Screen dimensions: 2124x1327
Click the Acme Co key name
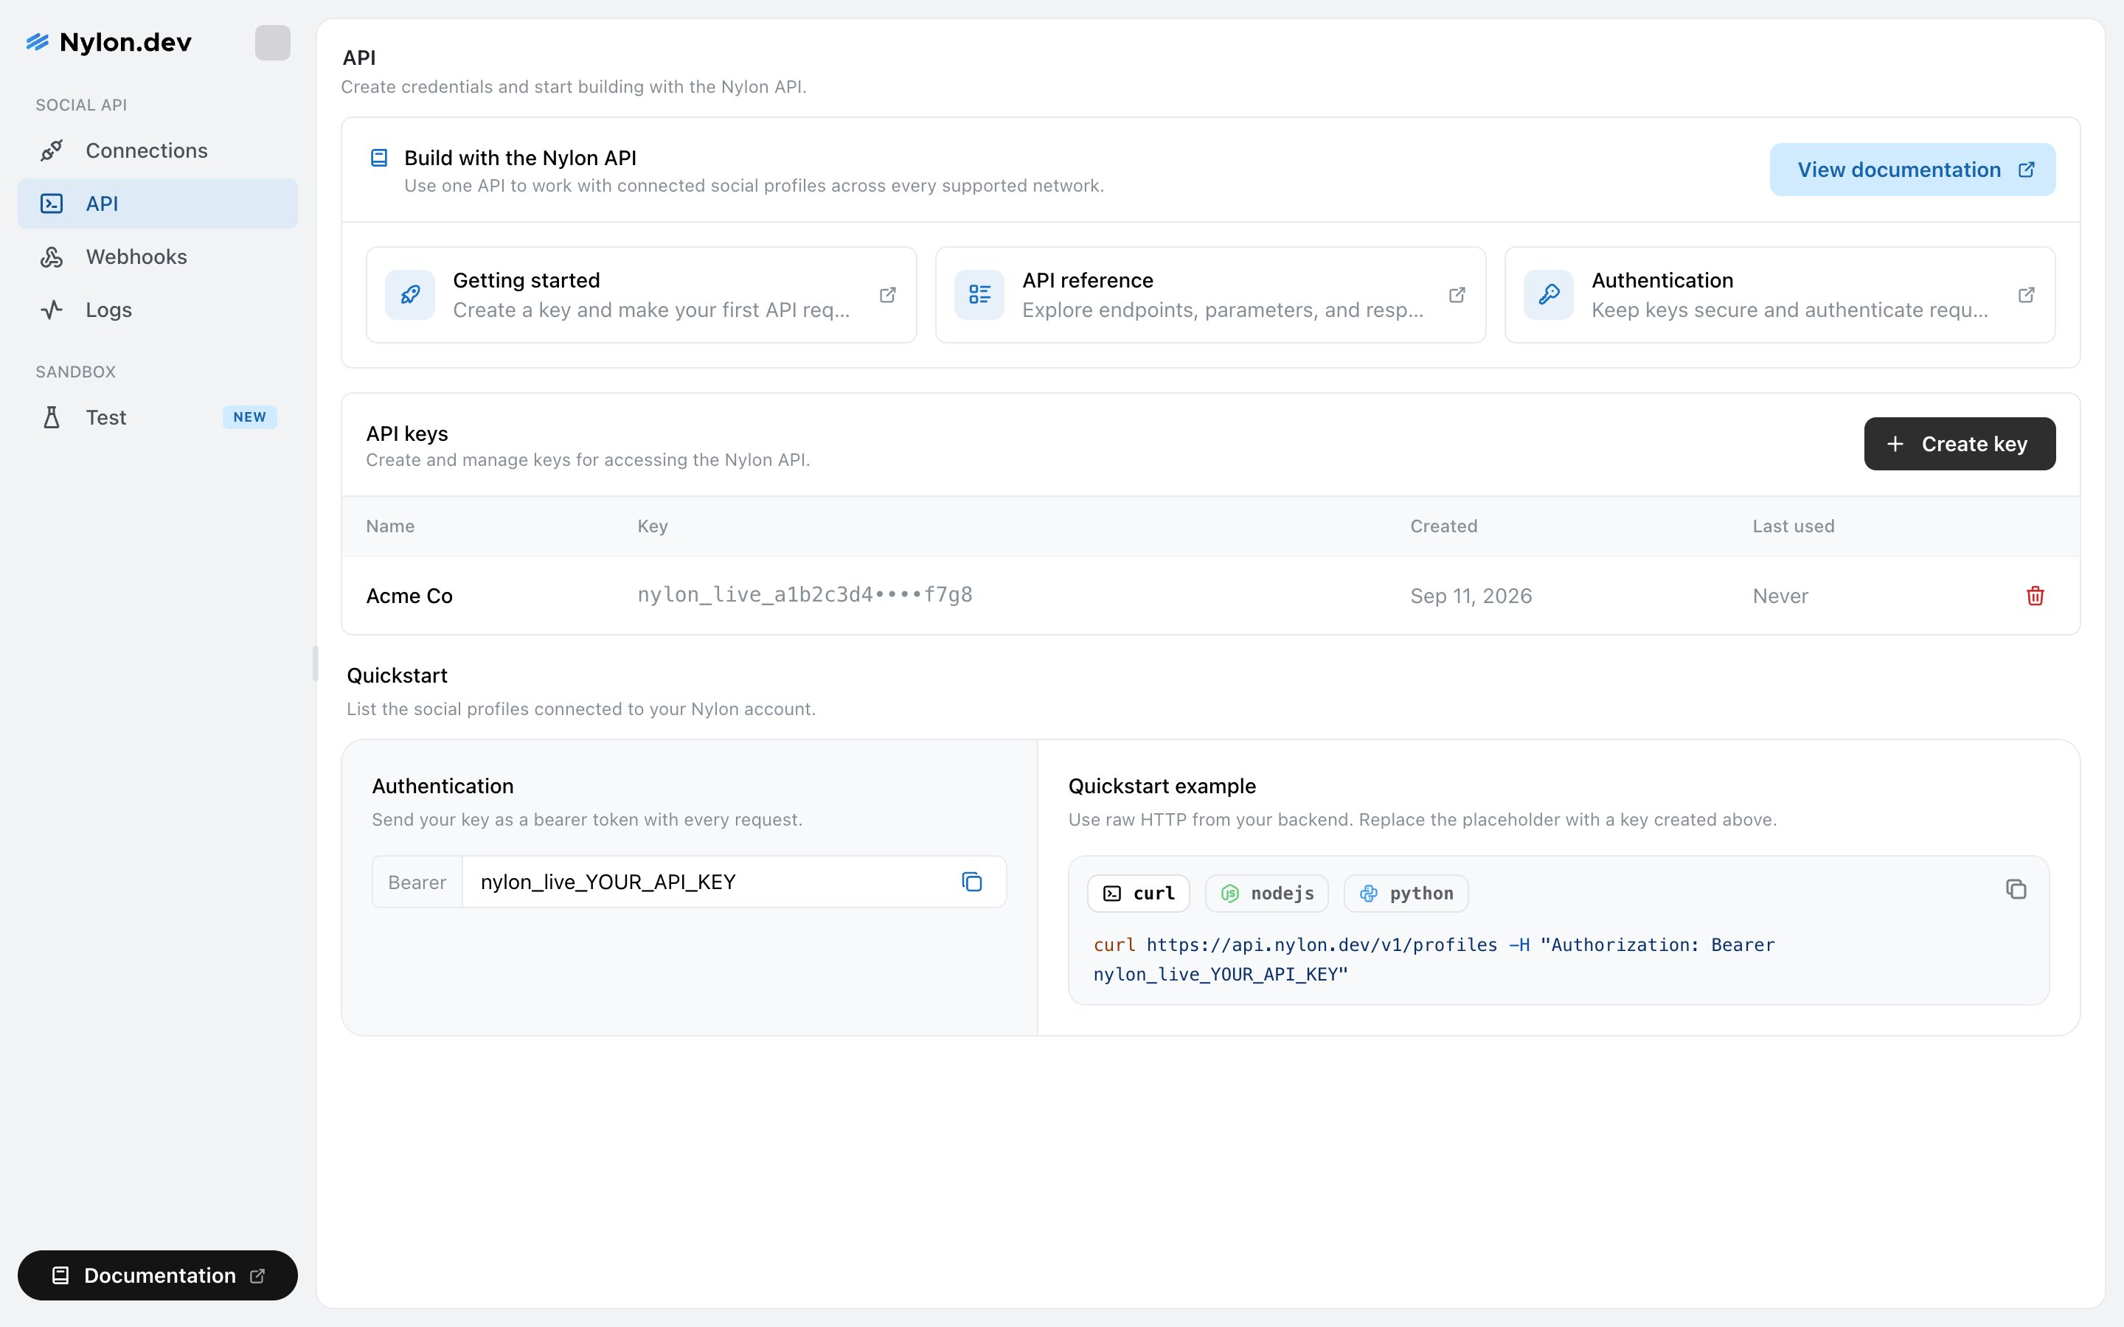(409, 596)
